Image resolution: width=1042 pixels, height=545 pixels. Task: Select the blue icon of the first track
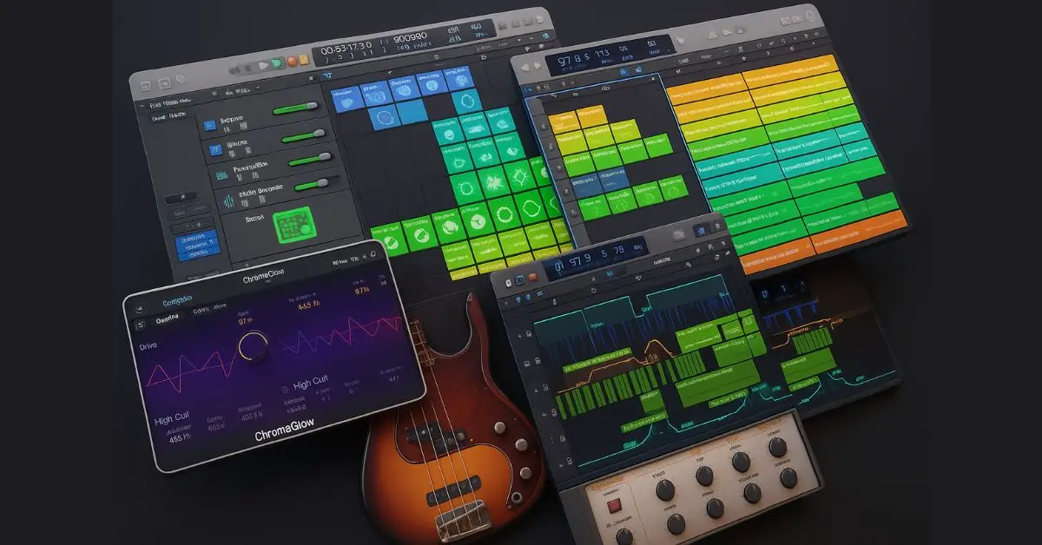209,126
